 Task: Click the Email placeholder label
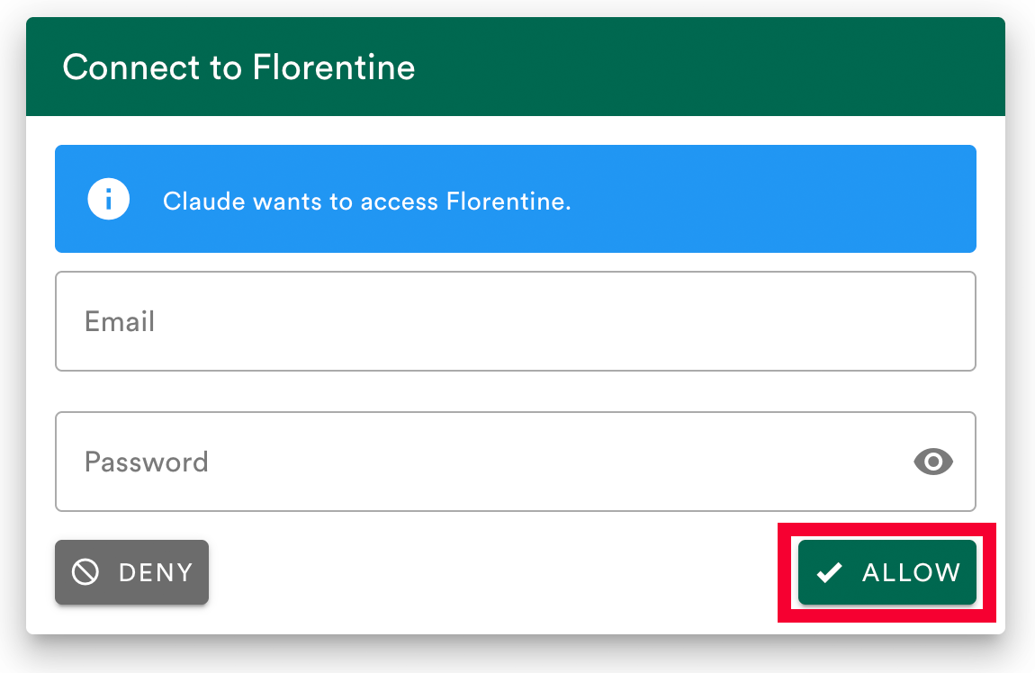click(x=120, y=322)
